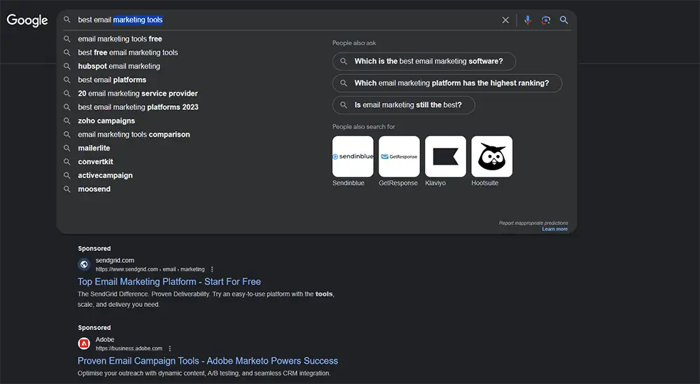Select suggestion 'best free email marketing tools'

point(127,53)
